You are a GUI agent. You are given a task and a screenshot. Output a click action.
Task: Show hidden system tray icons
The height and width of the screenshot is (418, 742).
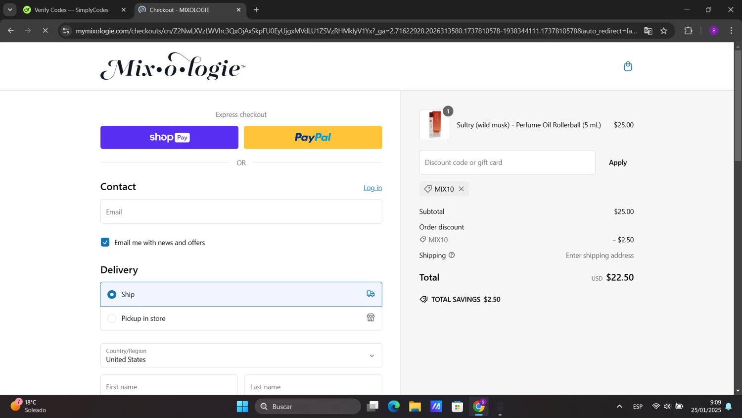[x=619, y=407]
